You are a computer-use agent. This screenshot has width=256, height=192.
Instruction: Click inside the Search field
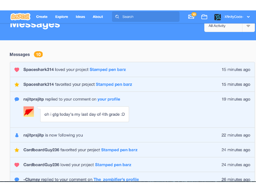point(146,17)
